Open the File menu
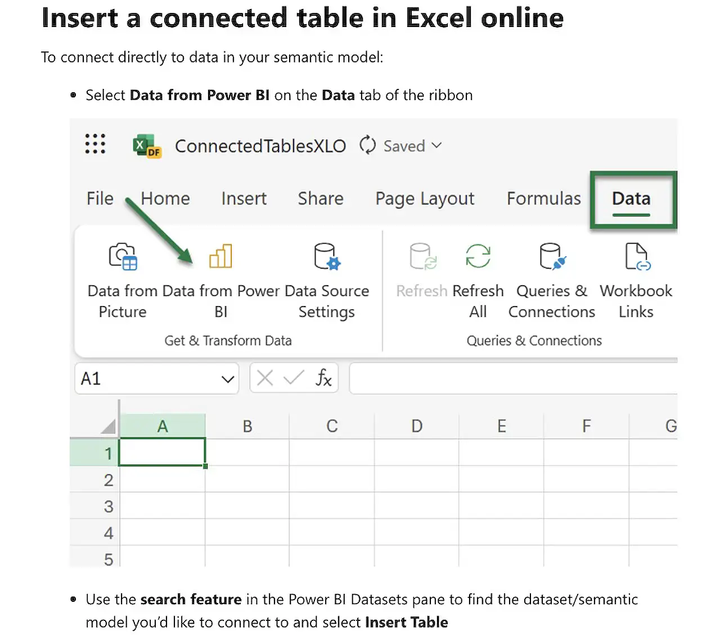This screenshot has width=720, height=635. (x=100, y=199)
